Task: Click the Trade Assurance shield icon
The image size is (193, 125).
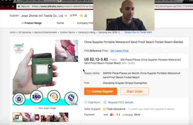Action: pos(104,109)
